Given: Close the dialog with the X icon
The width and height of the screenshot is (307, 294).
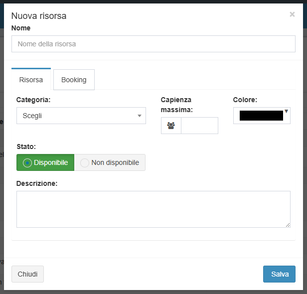Looking at the screenshot, I should tap(292, 14).
